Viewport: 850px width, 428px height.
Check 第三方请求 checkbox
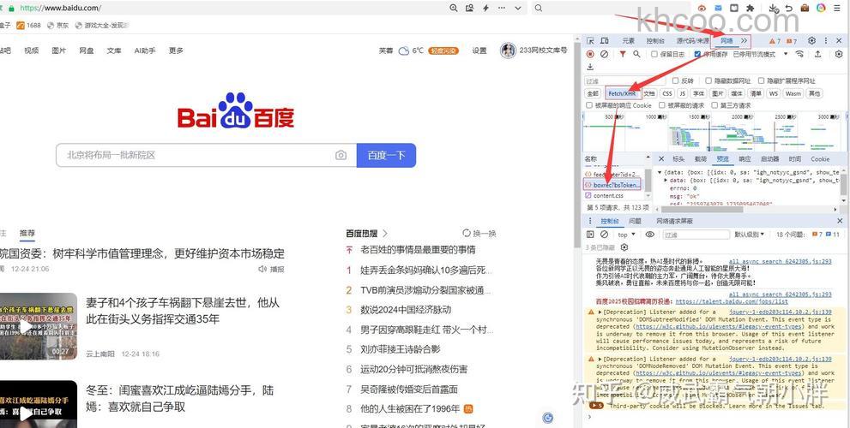[x=714, y=105]
